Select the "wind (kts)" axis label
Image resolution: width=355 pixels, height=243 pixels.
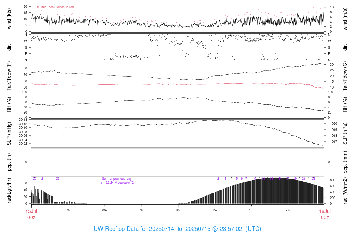9,19
